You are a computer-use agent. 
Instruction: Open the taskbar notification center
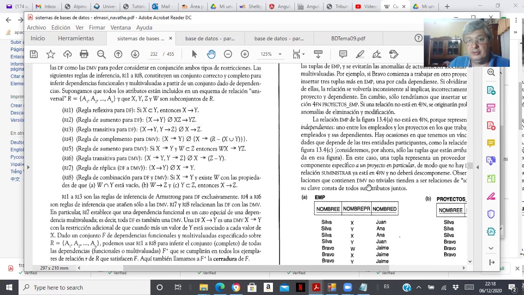click(513, 288)
